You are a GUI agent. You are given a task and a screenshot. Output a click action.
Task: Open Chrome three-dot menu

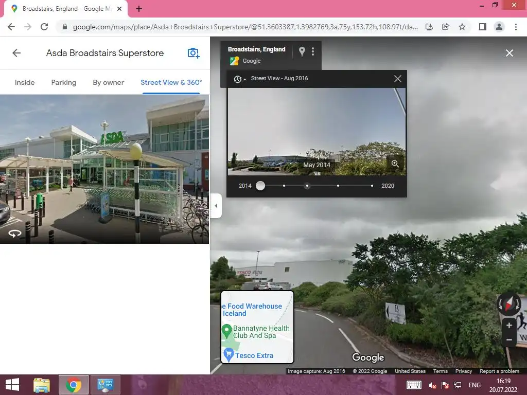[x=516, y=27]
